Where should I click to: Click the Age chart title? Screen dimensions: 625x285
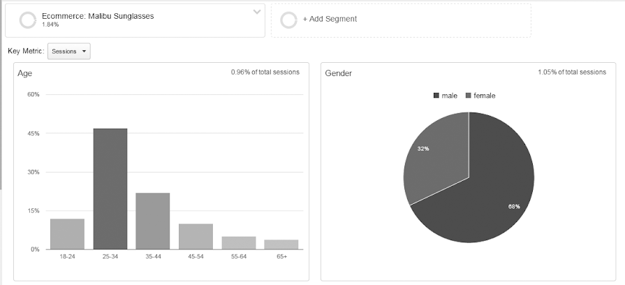click(x=25, y=73)
